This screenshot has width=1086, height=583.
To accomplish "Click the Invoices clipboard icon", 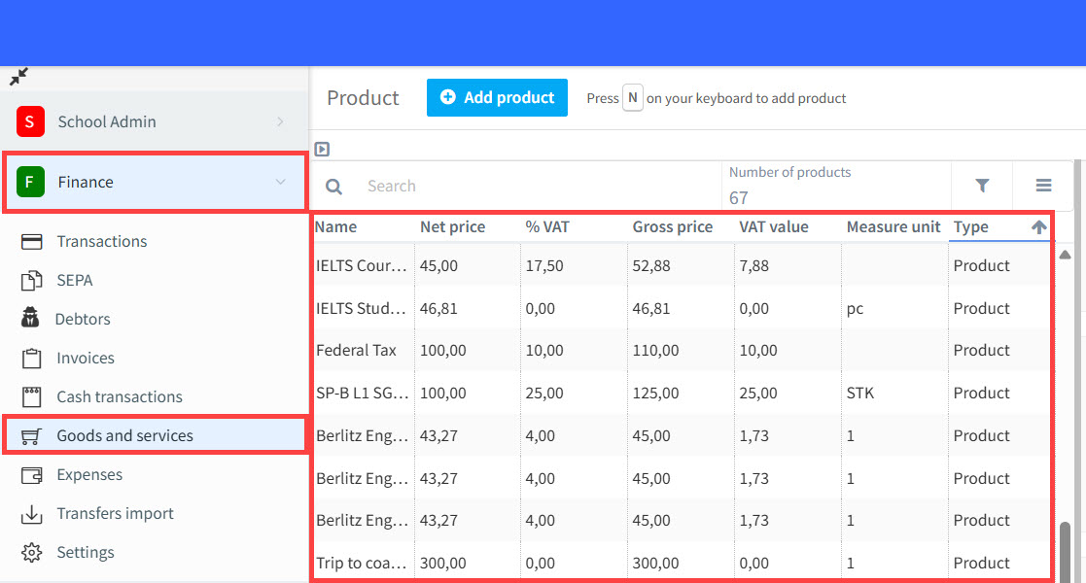I will click(32, 358).
